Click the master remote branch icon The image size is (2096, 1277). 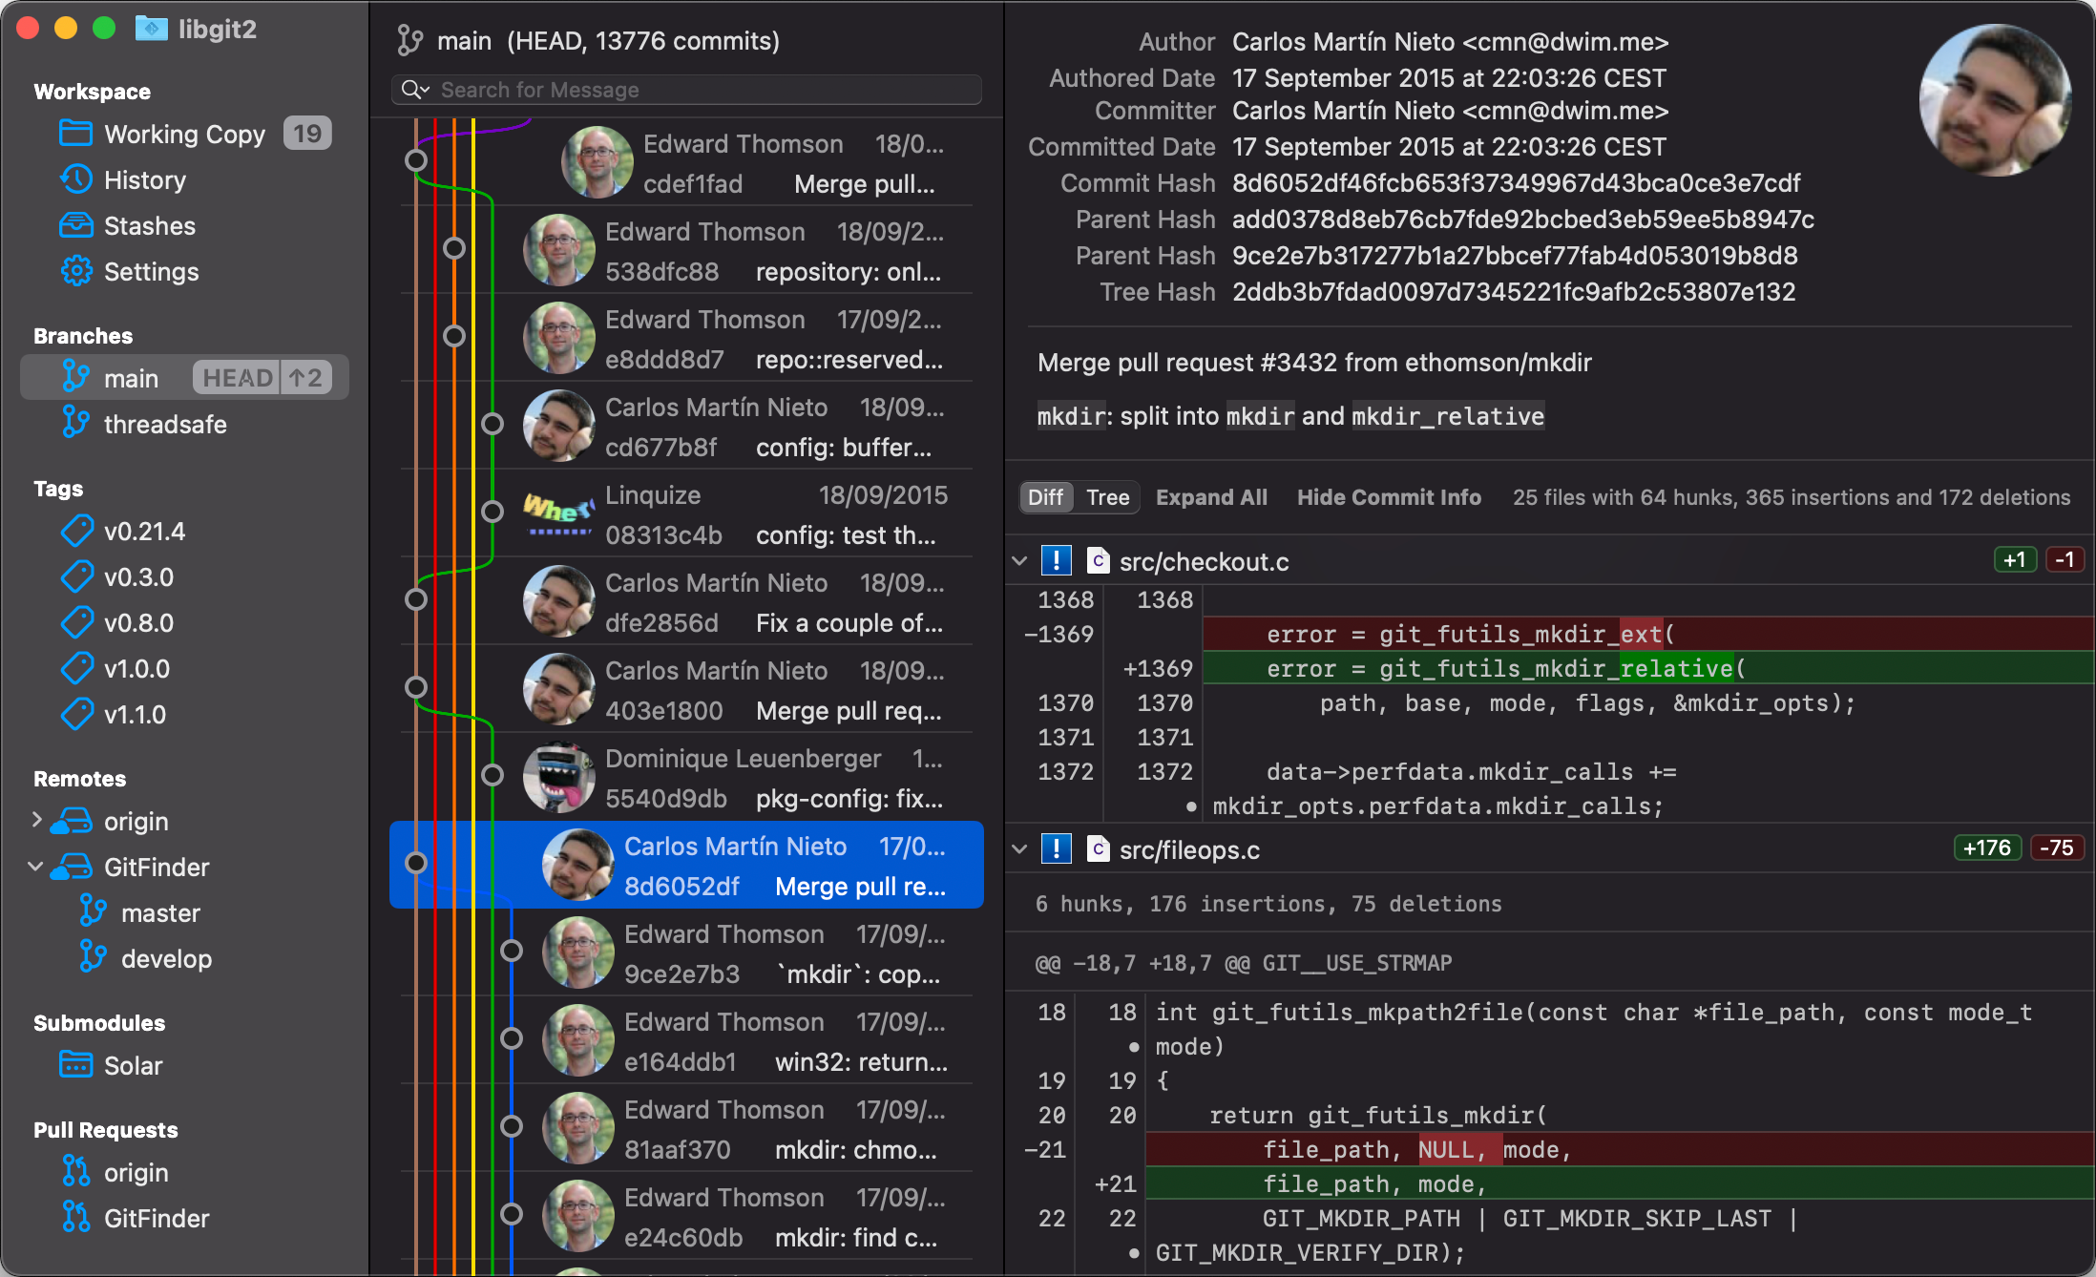[x=93, y=912]
